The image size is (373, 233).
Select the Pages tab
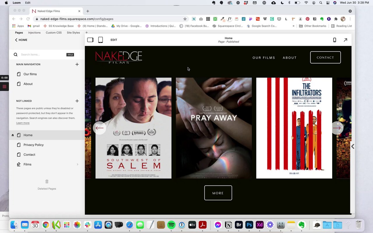click(x=19, y=33)
